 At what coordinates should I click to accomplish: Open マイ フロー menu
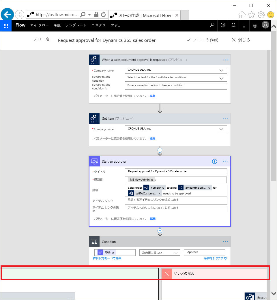point(40,25)
